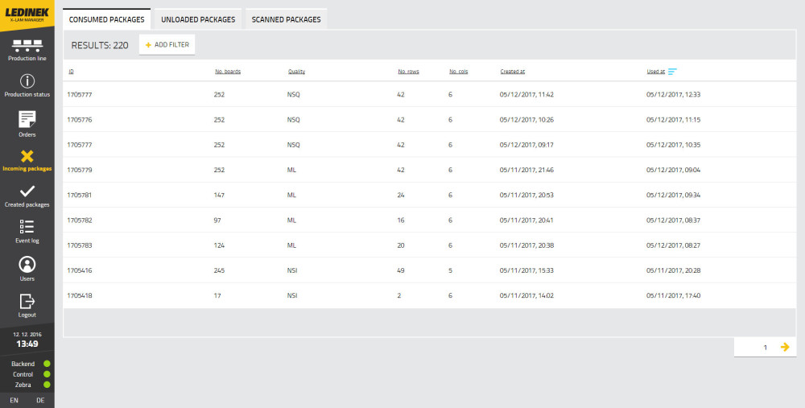The width and height of the screenshot is (805, 408).
Task: Switch to Unloaded Packages tab
Action: click(198, 19)
